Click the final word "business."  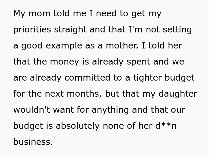pyautogui.click(x=33, y=142)
